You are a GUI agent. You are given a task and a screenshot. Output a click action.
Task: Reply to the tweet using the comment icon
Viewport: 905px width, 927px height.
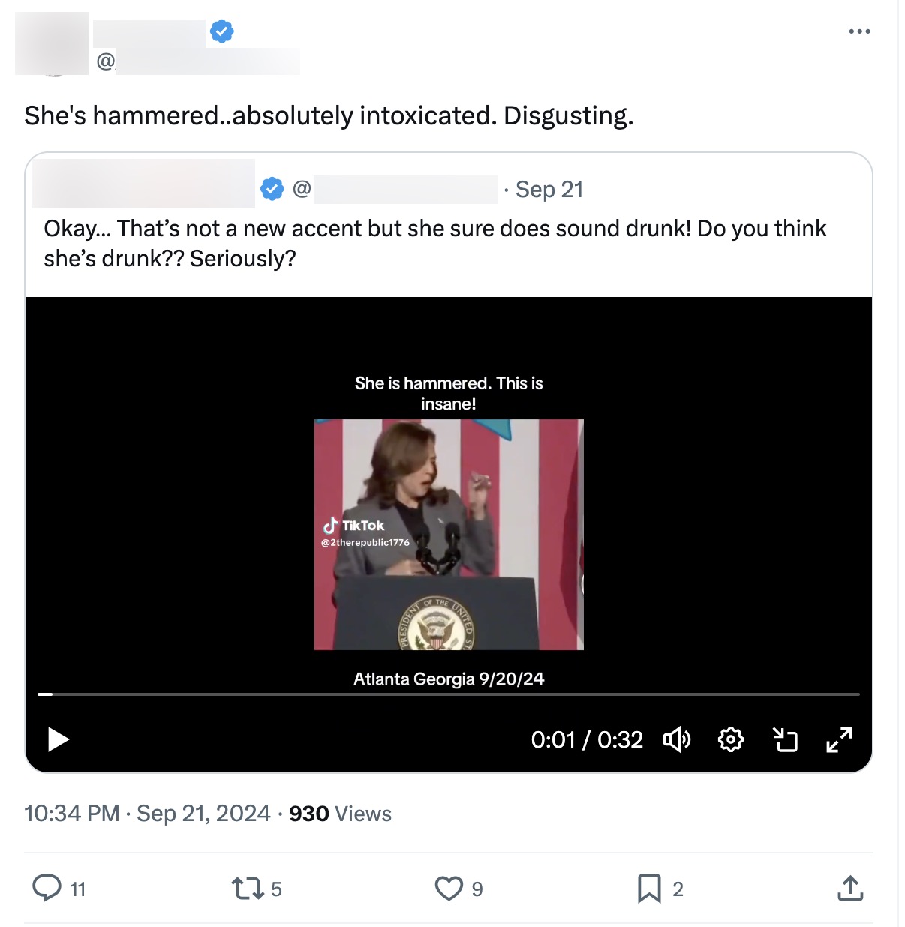click(x=47, y=889)
